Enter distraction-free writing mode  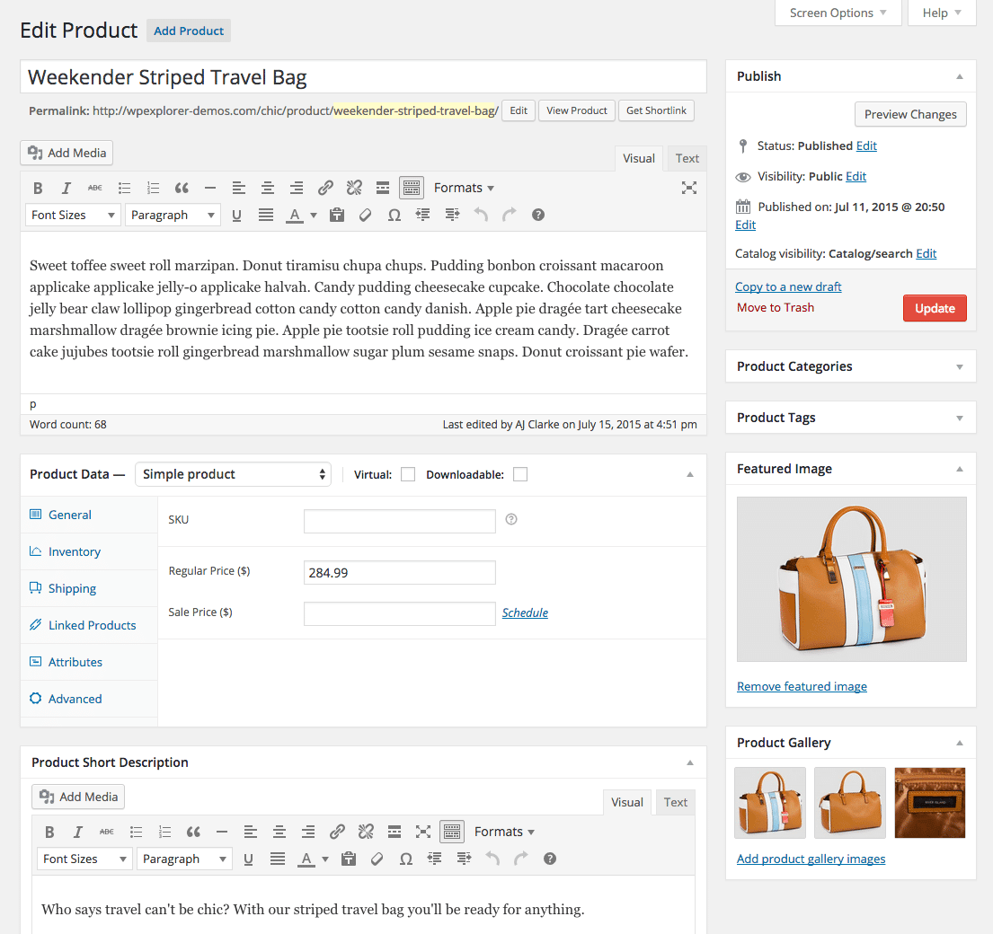click(x=689, y=187)
